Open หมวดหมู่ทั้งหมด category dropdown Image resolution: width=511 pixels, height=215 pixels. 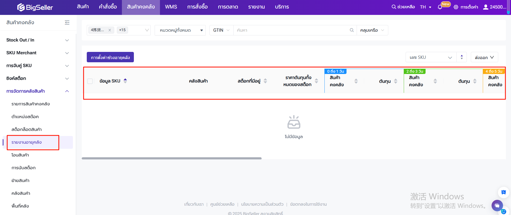(180, 30)
